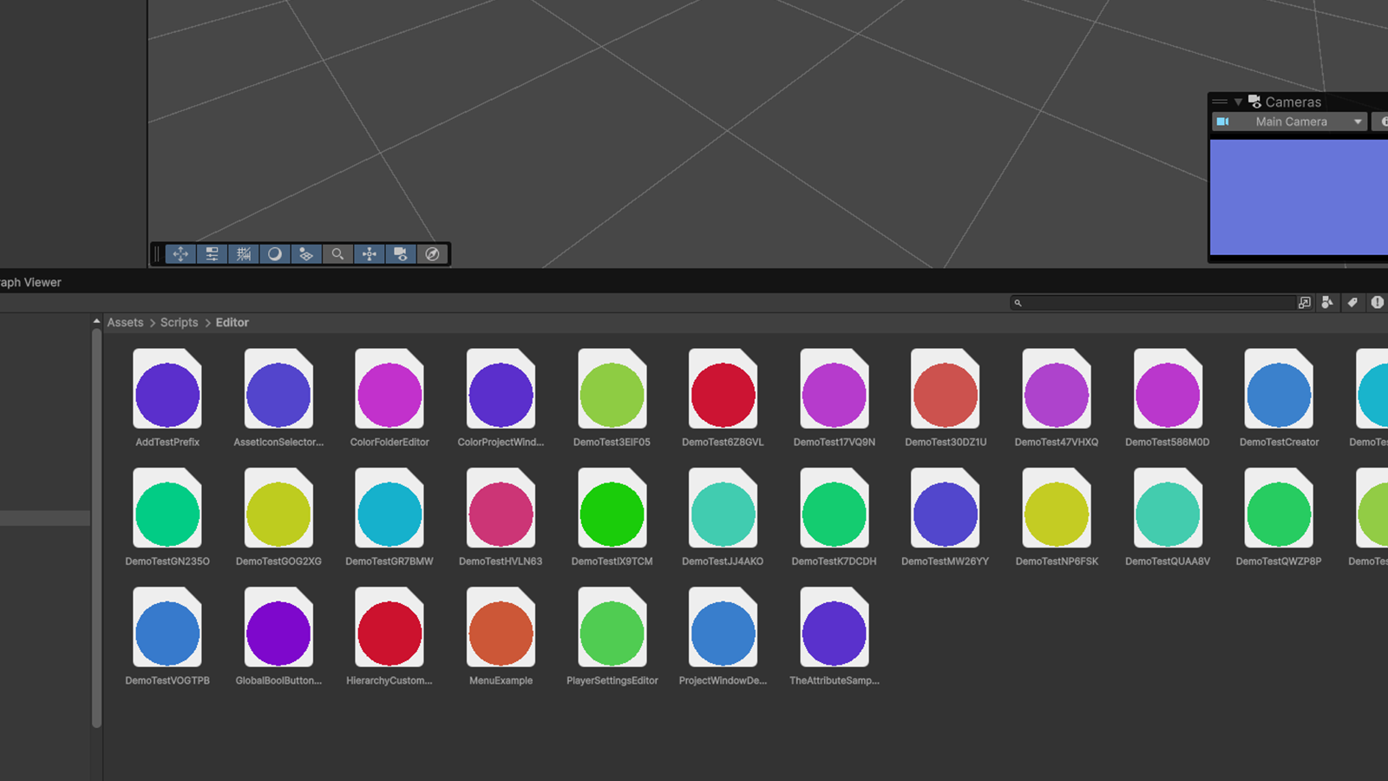Click the project search input field
This screenshot has width=1388, height=781.
[x=1158, y=303]
